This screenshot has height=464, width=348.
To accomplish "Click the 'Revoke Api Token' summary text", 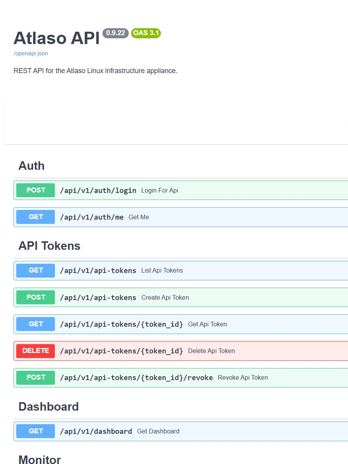I will 243,378.
